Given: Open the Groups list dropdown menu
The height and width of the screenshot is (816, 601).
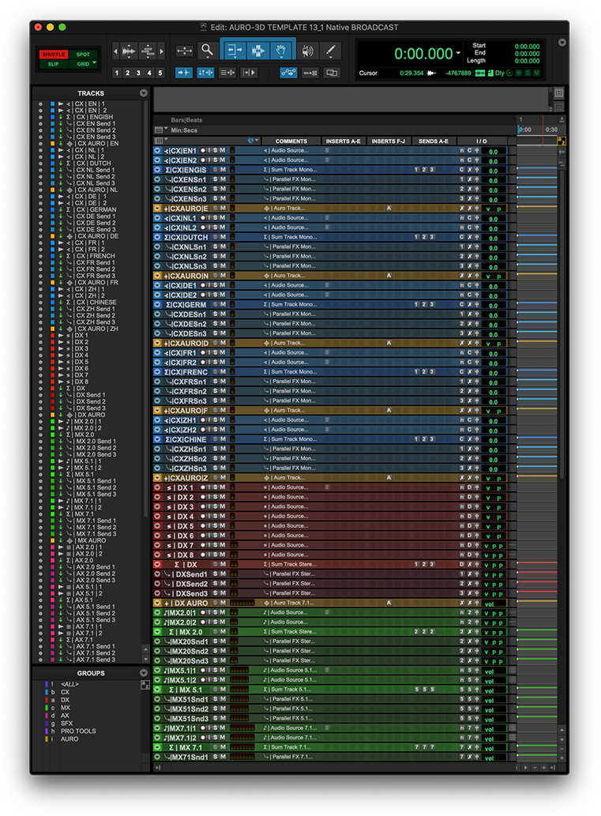Looking at the screenshot, I should 143,674.
